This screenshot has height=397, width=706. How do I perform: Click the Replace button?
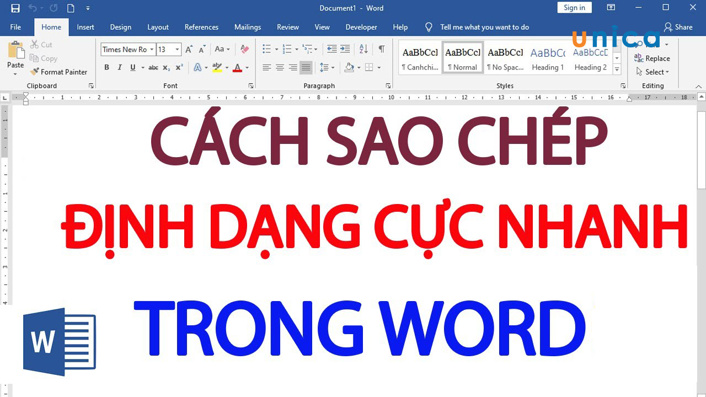(652, 58)
